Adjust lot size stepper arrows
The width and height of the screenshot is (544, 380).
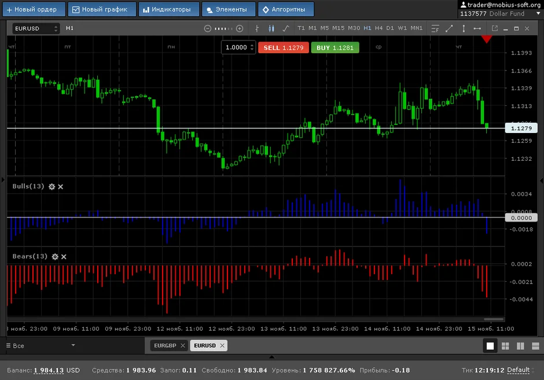tap(252, 47)
